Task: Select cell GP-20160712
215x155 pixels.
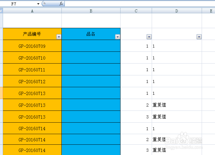Action: click(32, 81)
